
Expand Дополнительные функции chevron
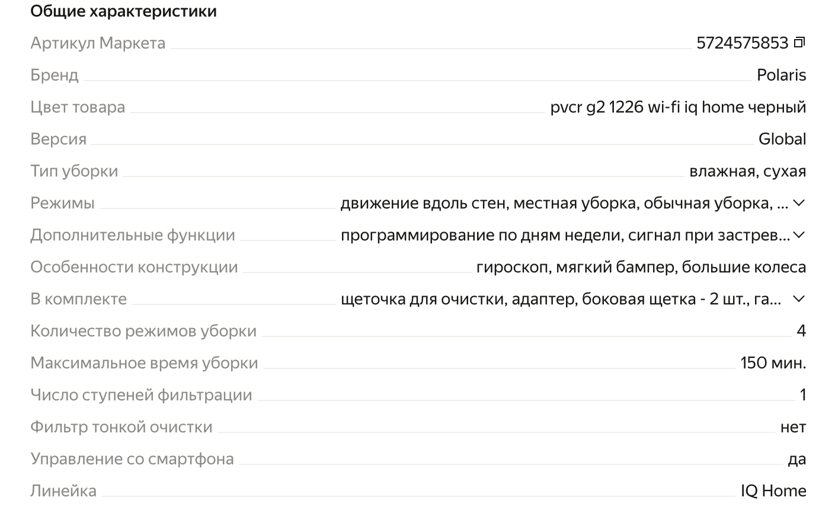click(799, 235)
